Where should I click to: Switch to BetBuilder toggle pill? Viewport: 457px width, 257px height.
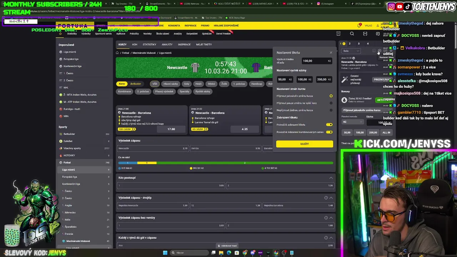(x=136, y=84)
